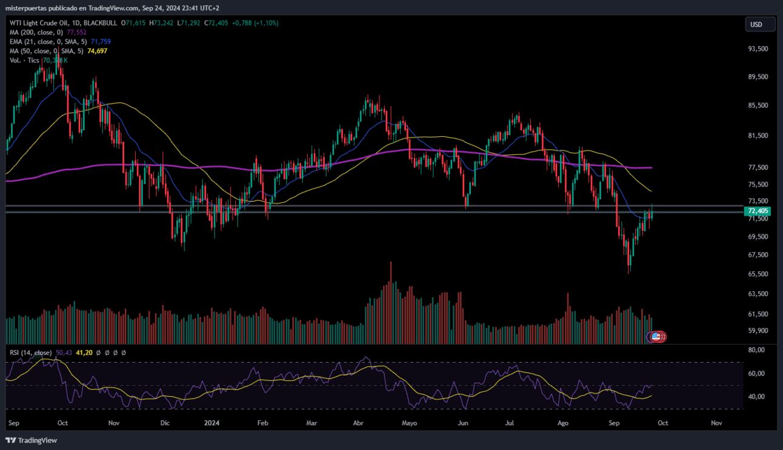783x450 pixels.
Task: Click the RSI (14, close) indicator legend
Action: coord(30,352)
